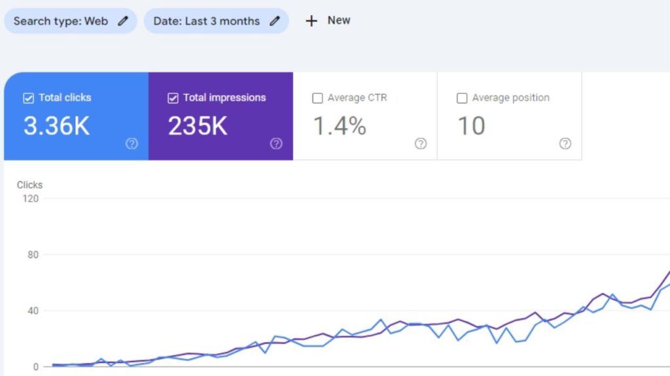Select the 235K Total impressions value

(198, 126)
